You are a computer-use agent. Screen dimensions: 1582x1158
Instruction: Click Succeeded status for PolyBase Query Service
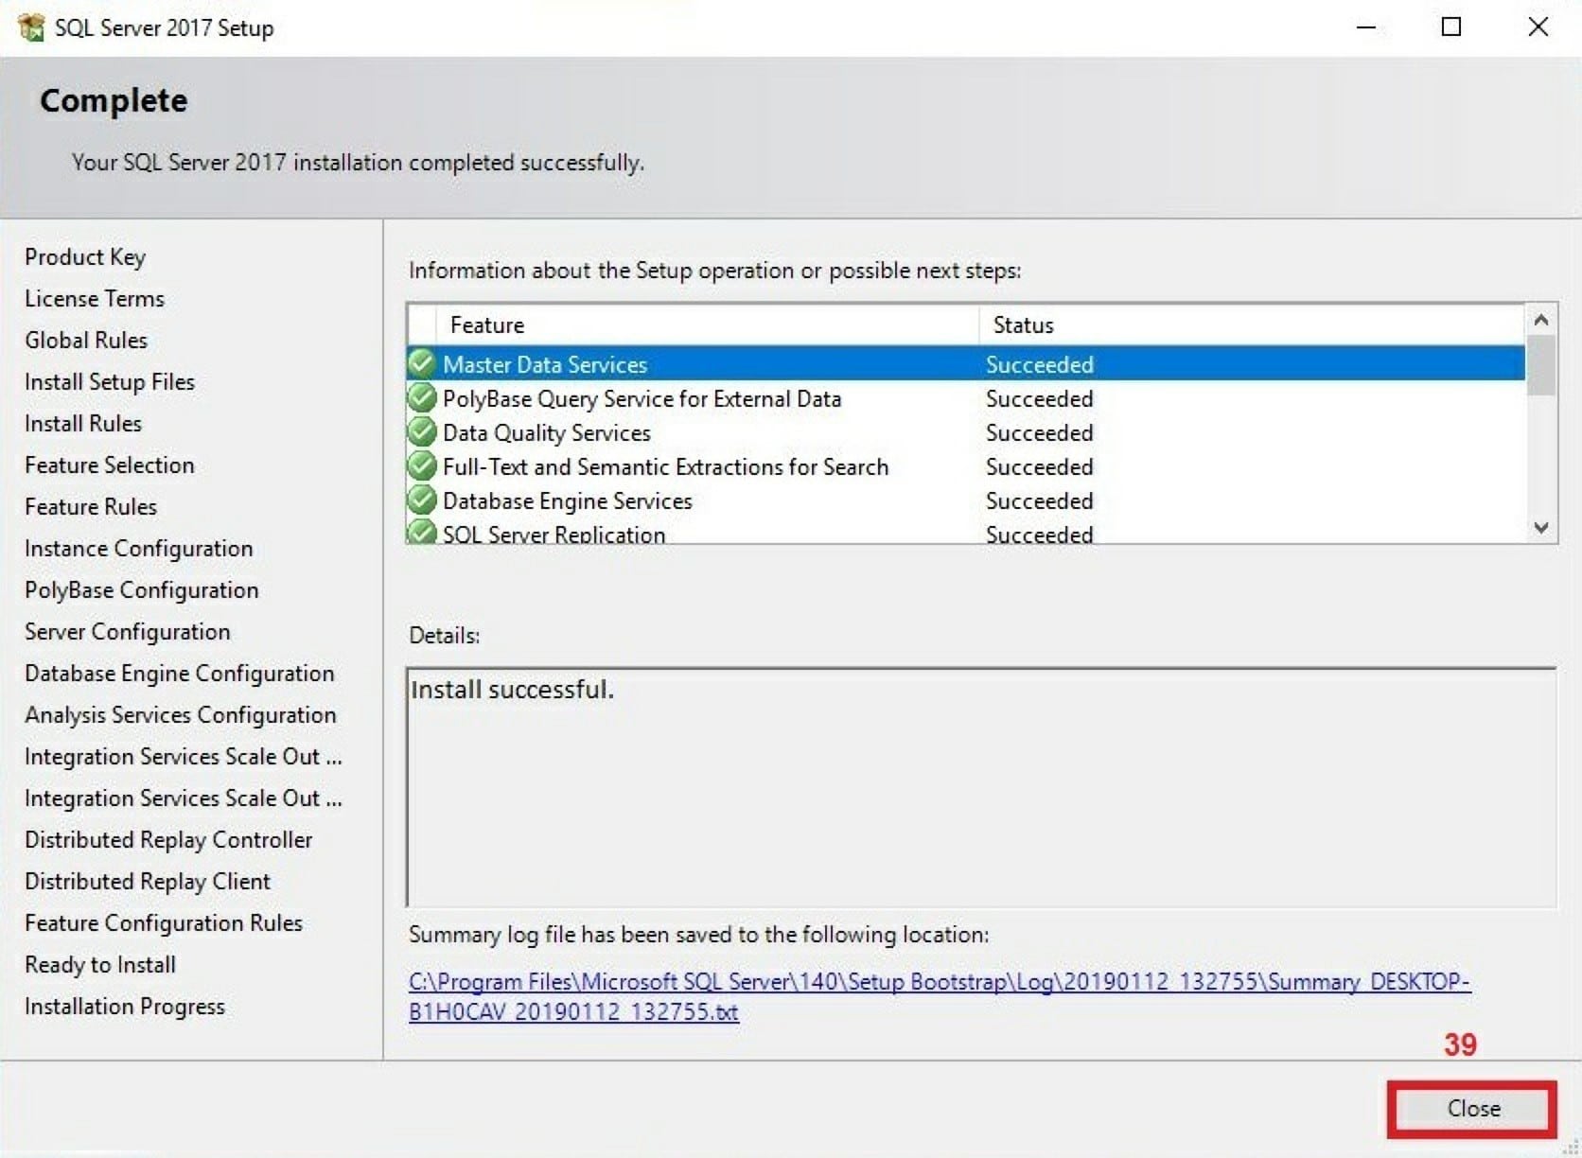click(1039, 398)
